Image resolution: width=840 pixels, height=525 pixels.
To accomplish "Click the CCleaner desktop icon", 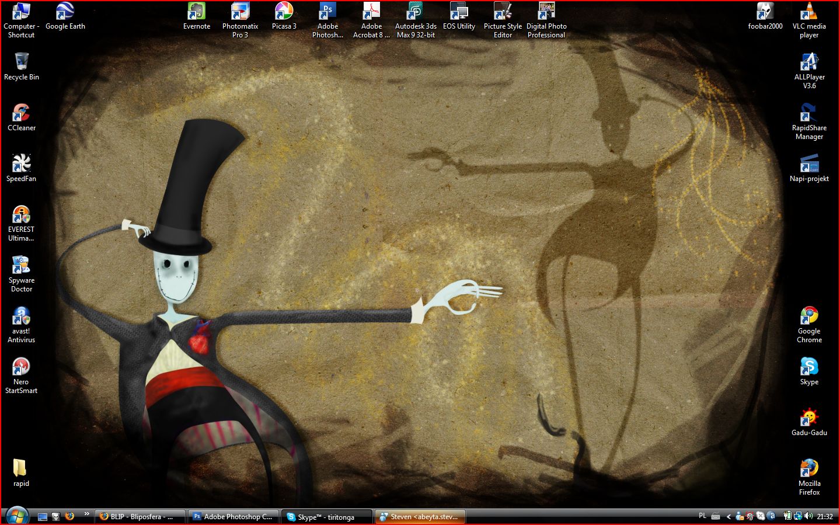I will click(x=22, y=113).
